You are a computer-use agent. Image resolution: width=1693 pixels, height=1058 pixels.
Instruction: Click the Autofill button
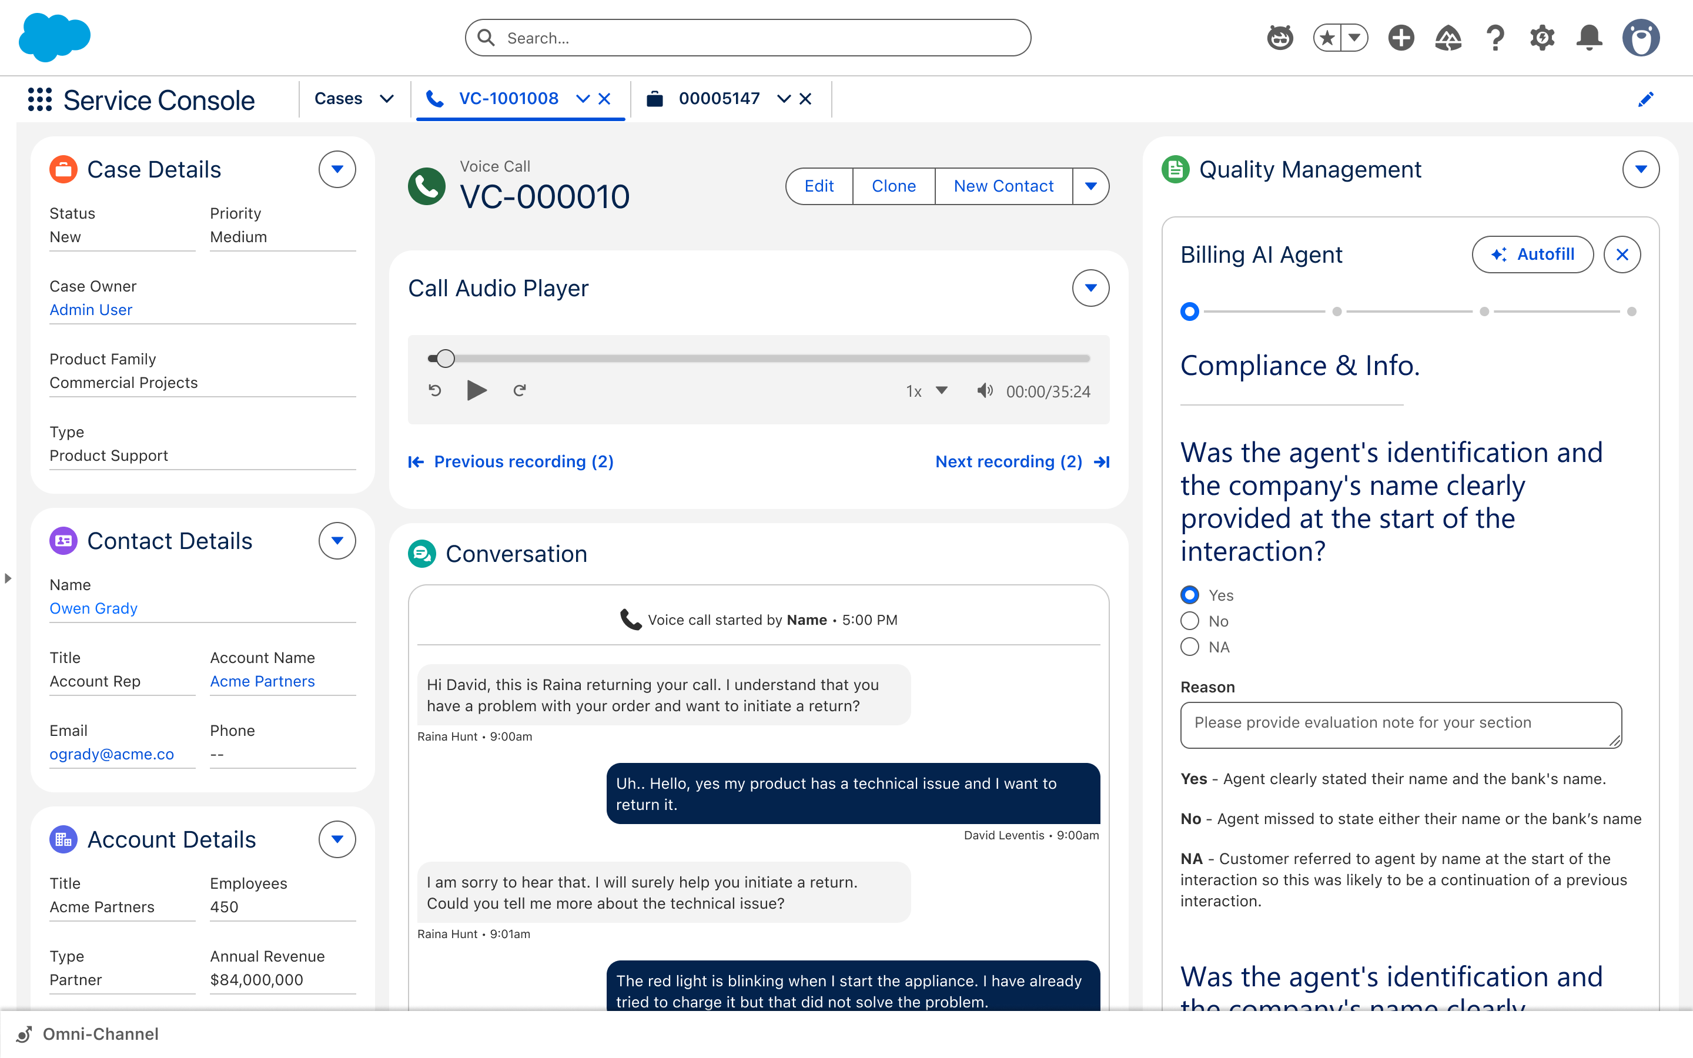1533,255
